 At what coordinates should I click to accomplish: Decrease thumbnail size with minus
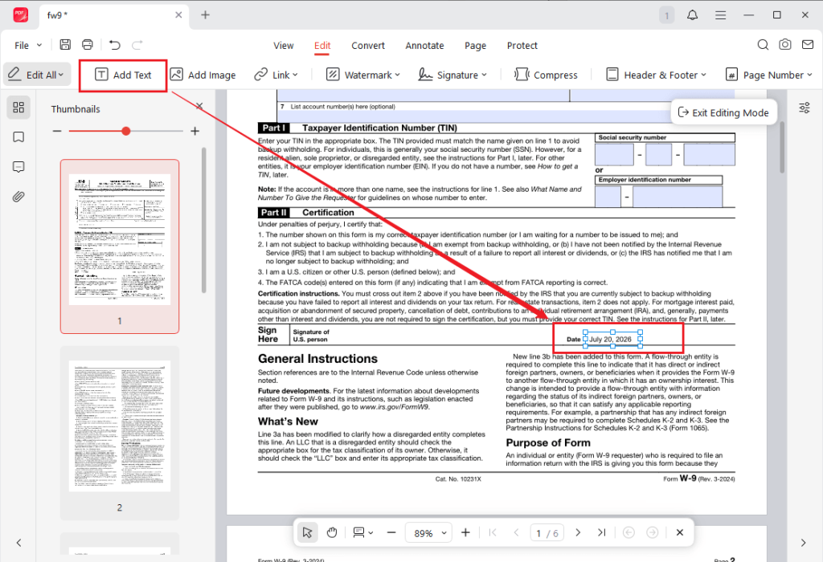click(57, 131)
